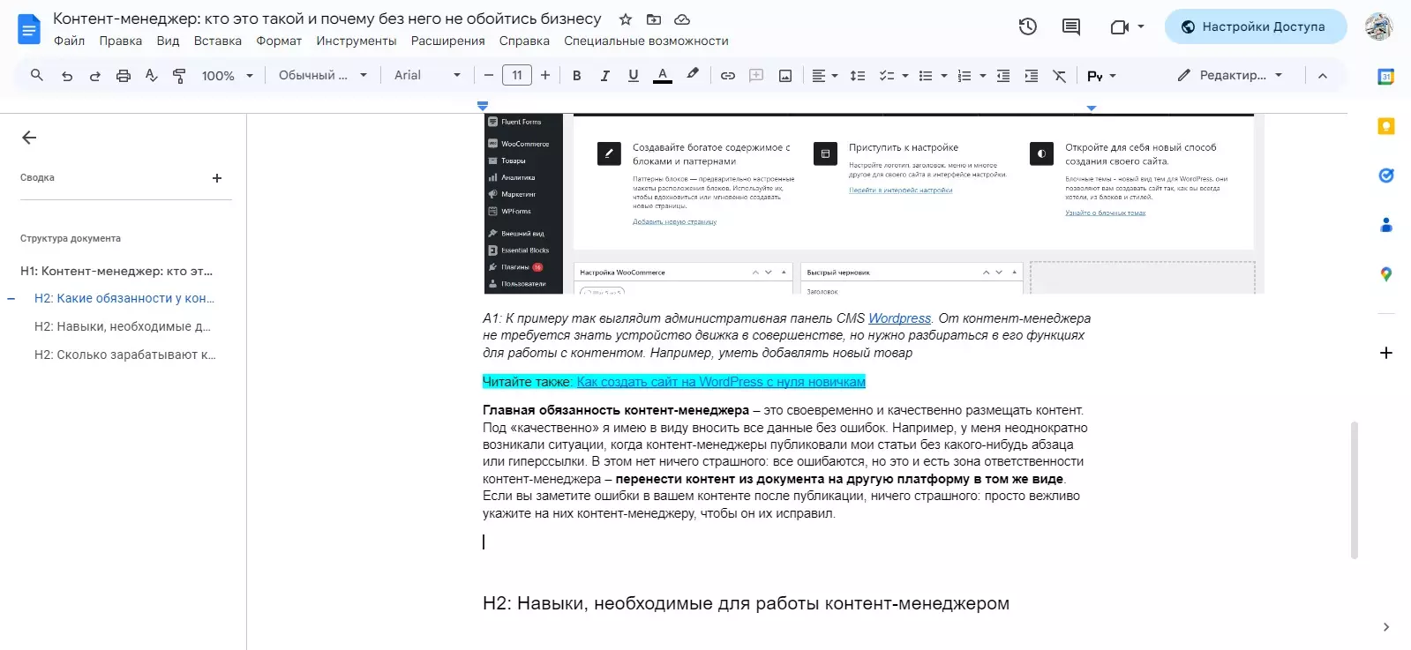Screen dimensions: 1411x650
Task: Close the document outline panel
Action: point(29,138)
